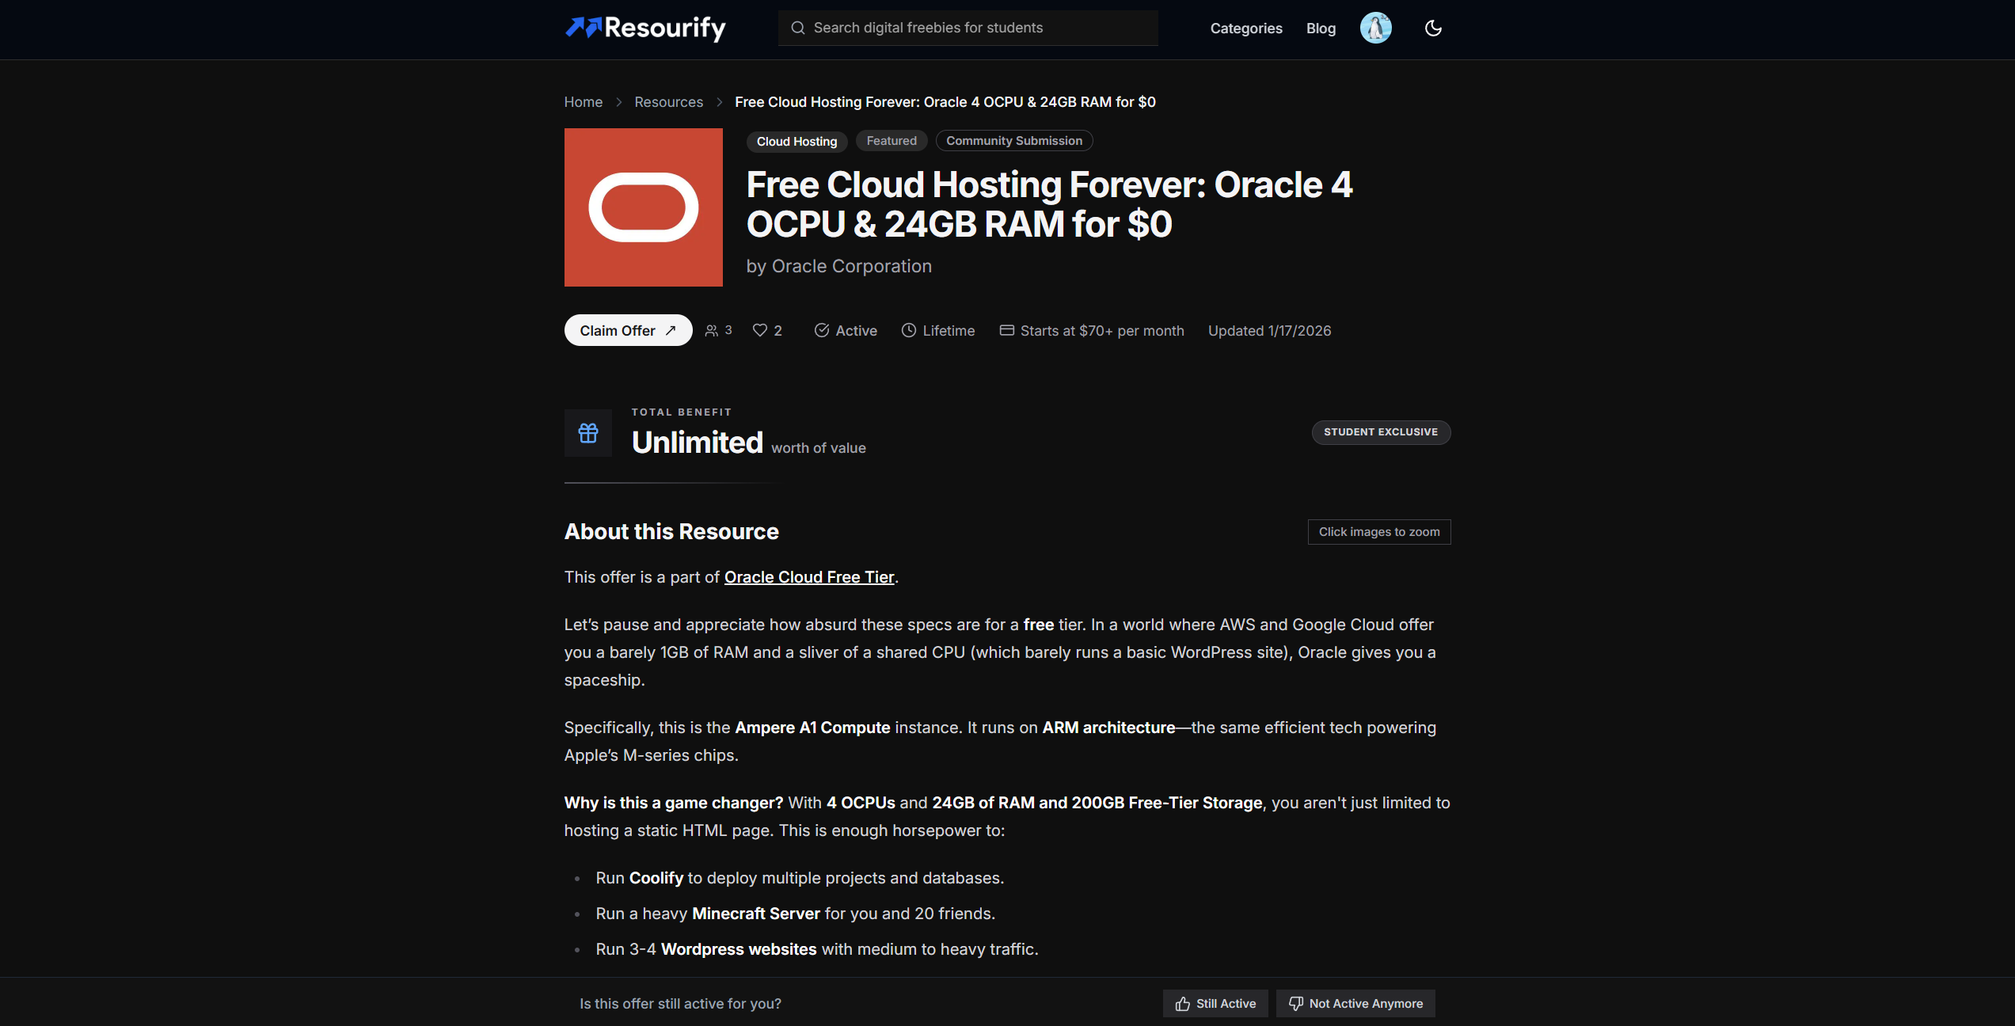This screenshot has height=1026, width=2015.
Task: Navigate to Home breadcrumb
Action: point(583,102)
